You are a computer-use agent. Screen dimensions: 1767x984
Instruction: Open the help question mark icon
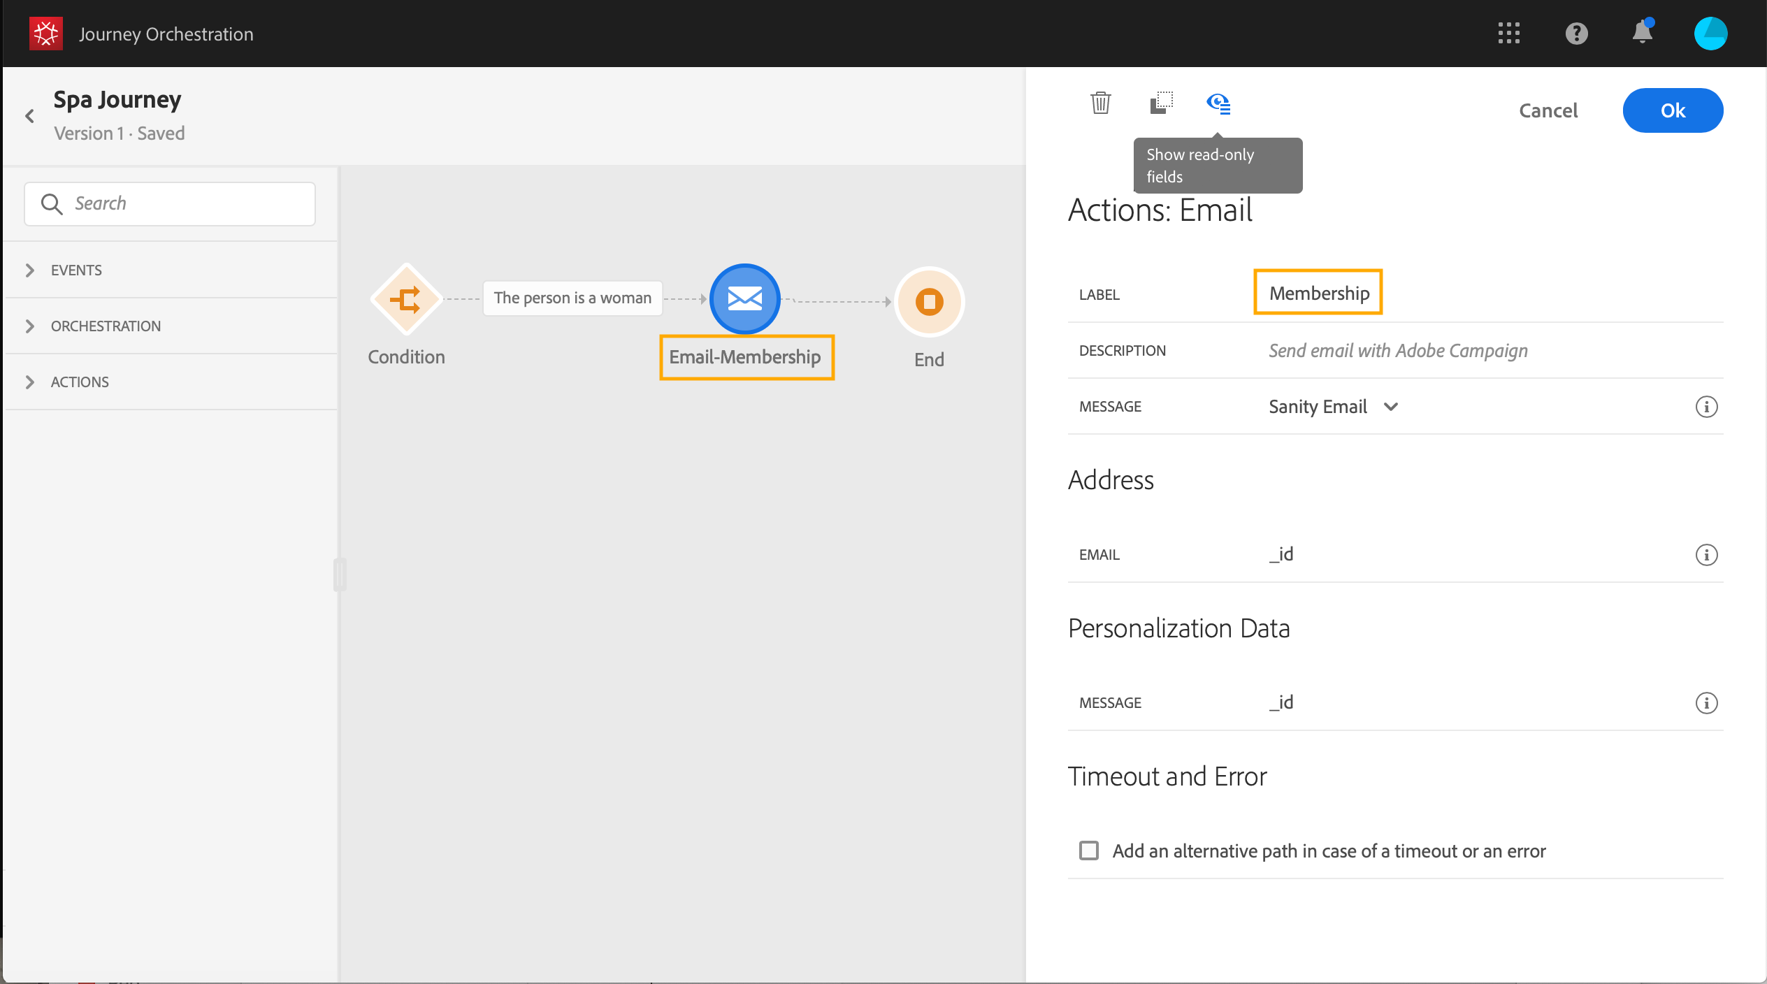(1576, 33)
